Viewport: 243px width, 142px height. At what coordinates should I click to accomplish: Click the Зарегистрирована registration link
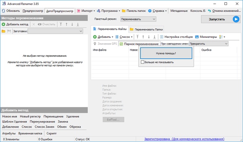(184, 139)
